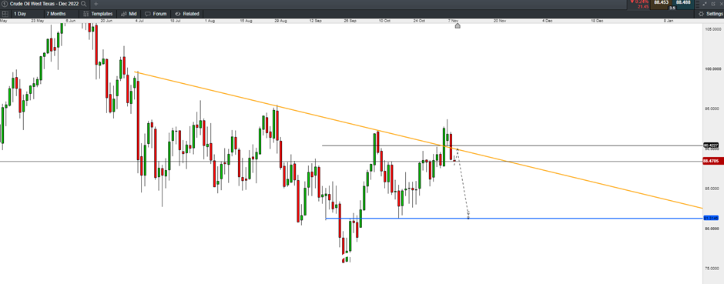Screen dimensions: 724x284
Task: Click the circled instrument icon beside title
Action: tap(4, 4)
